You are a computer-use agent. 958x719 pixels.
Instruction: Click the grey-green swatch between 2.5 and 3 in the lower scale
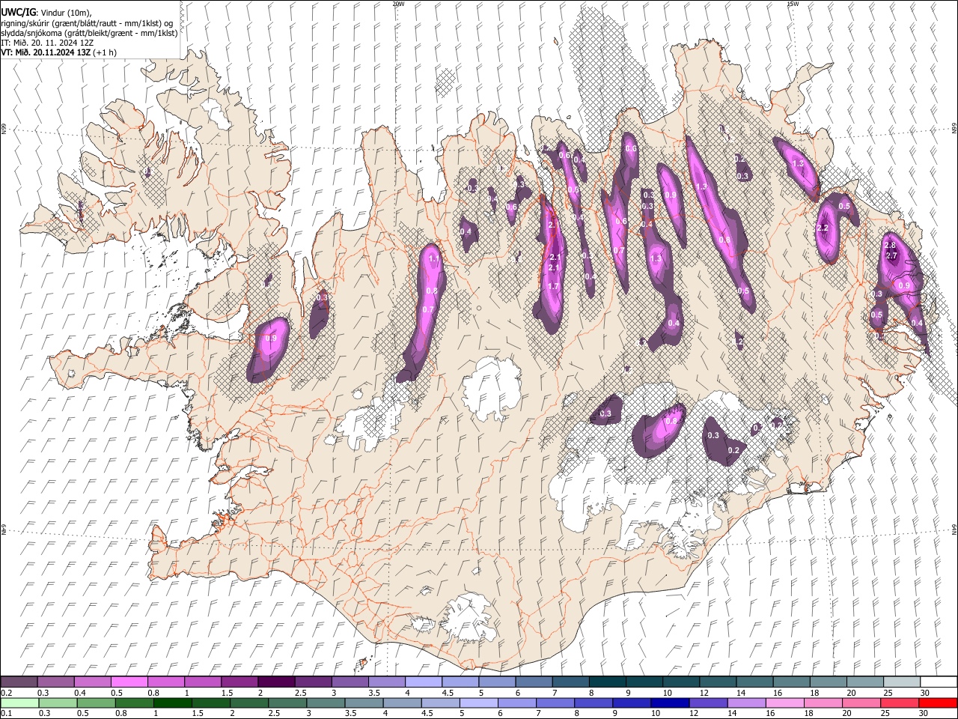(x=287, y=703)
